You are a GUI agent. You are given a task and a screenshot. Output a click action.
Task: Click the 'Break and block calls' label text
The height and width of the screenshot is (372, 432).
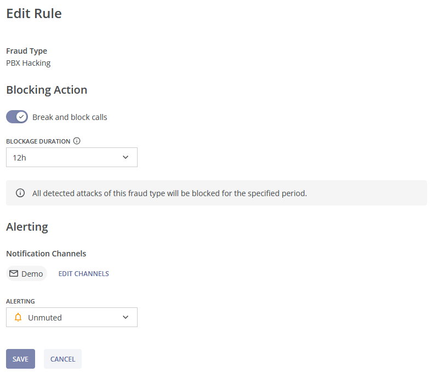(x=70, y=117)
